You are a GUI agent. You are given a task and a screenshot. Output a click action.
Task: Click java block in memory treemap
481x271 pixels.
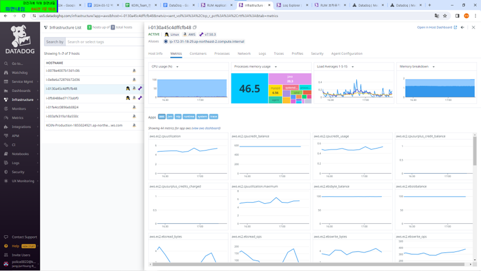pos(290,79)
